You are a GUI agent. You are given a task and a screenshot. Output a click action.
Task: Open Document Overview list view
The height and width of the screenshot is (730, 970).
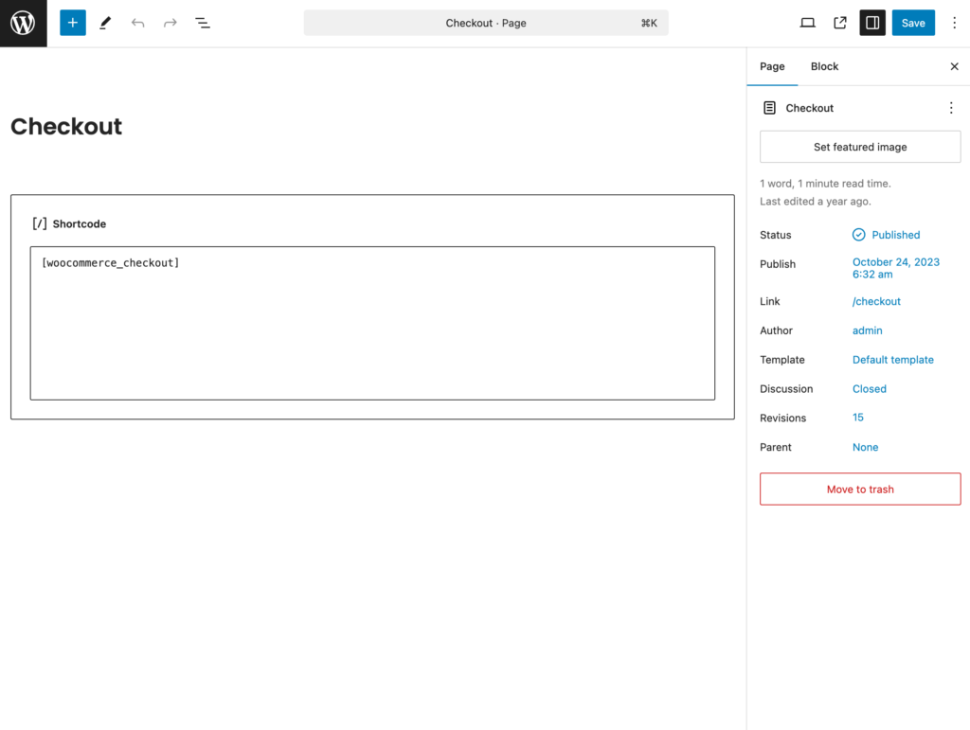pos(203,23)
